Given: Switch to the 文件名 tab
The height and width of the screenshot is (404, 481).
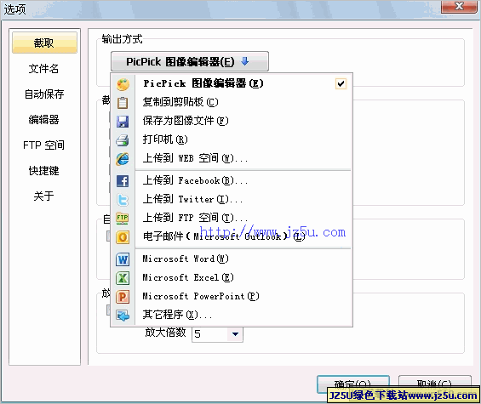Looking at the screenshot, I should click(x=44, y=69).
